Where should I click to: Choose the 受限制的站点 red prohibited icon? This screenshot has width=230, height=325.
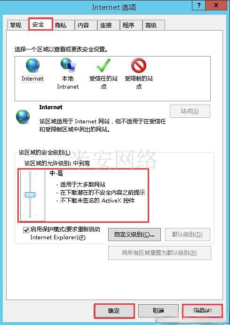coord(139,65)
